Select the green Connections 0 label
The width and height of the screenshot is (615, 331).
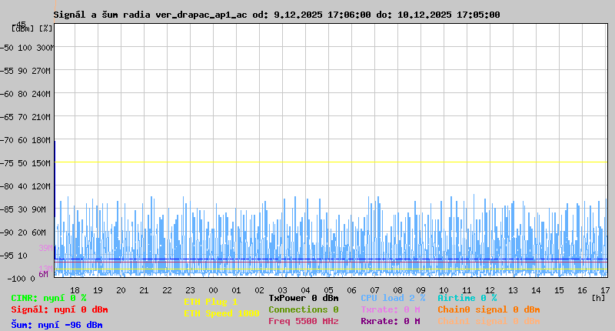click(304, 309)
